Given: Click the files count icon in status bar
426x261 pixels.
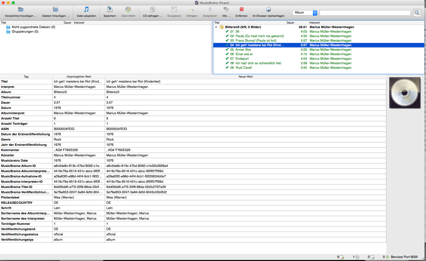Looking at the screenshot, I should pyautogui.click(x=342, y=257).
